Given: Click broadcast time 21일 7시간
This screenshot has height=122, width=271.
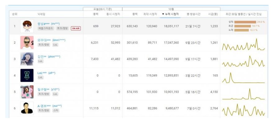Looking at the screenshot, I should pos(193,26).
